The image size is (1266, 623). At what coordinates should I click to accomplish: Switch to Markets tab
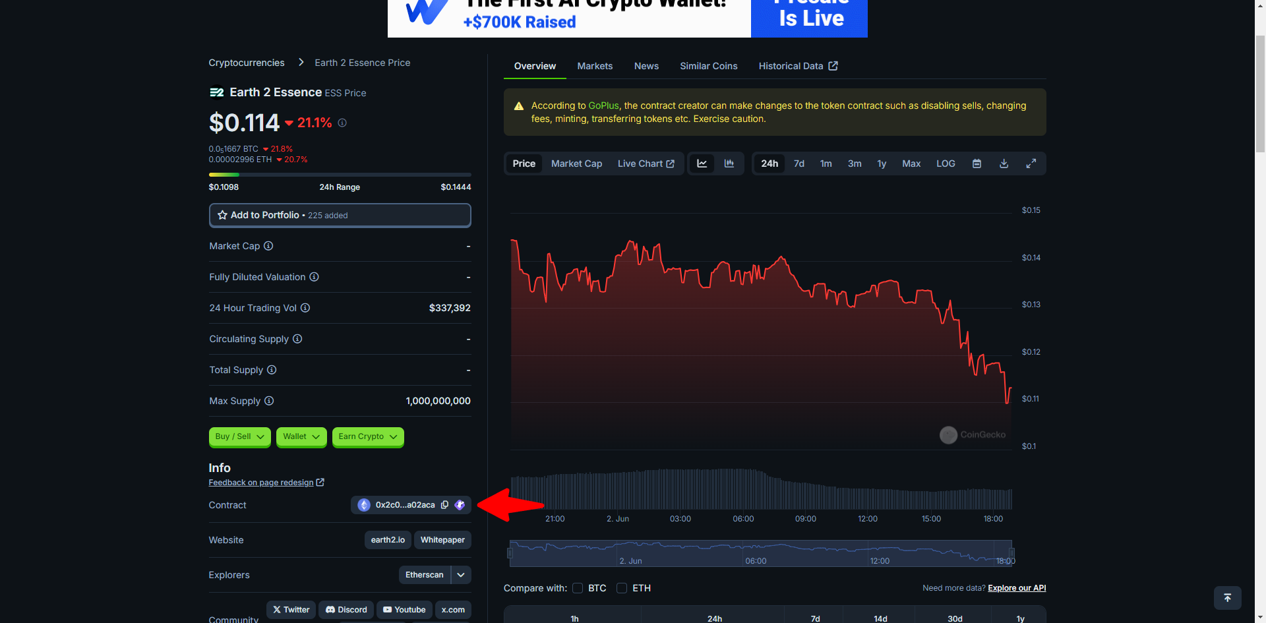595,66
